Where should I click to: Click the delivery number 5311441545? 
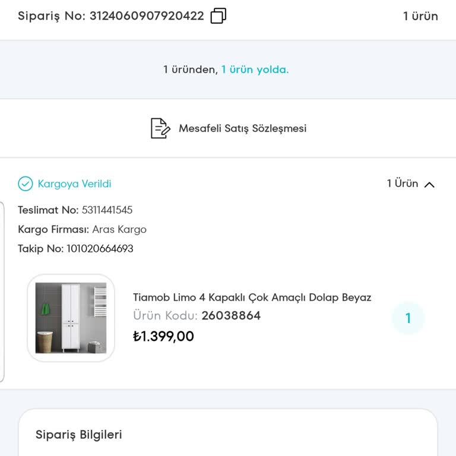click(107, 210)
